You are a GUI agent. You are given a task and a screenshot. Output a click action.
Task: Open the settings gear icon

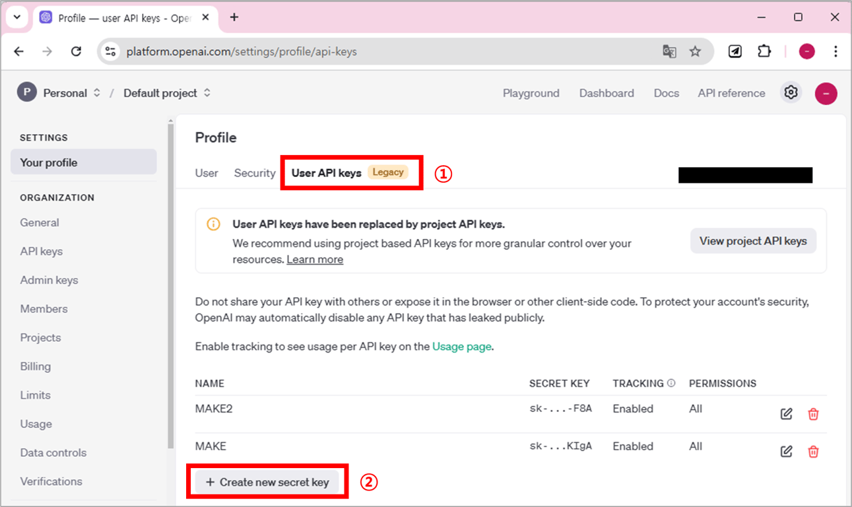click(x=791, y=93)
